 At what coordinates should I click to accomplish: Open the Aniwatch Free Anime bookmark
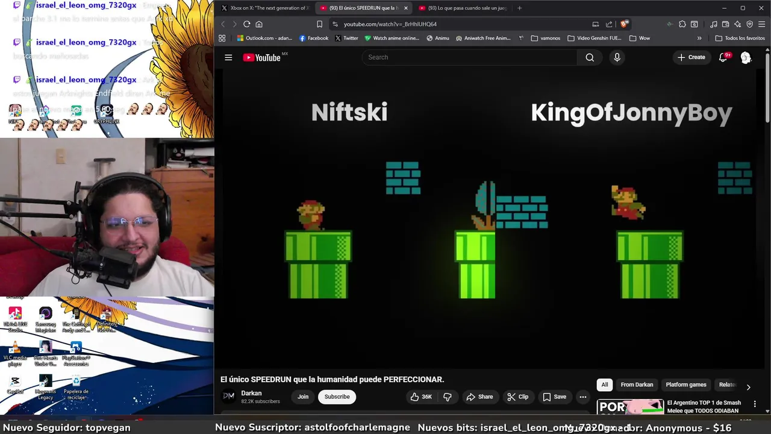tap(484, 38)
